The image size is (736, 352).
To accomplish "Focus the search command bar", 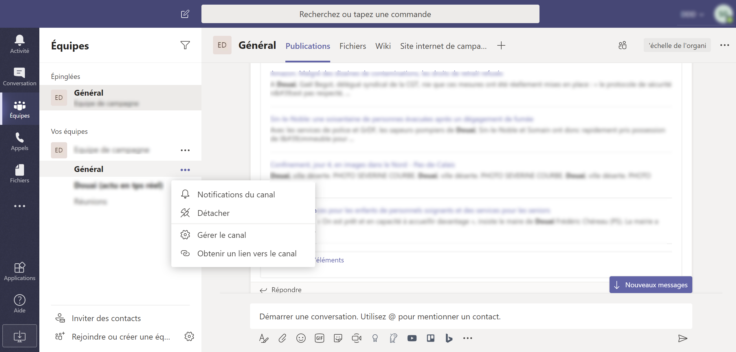I will [370, 14].
